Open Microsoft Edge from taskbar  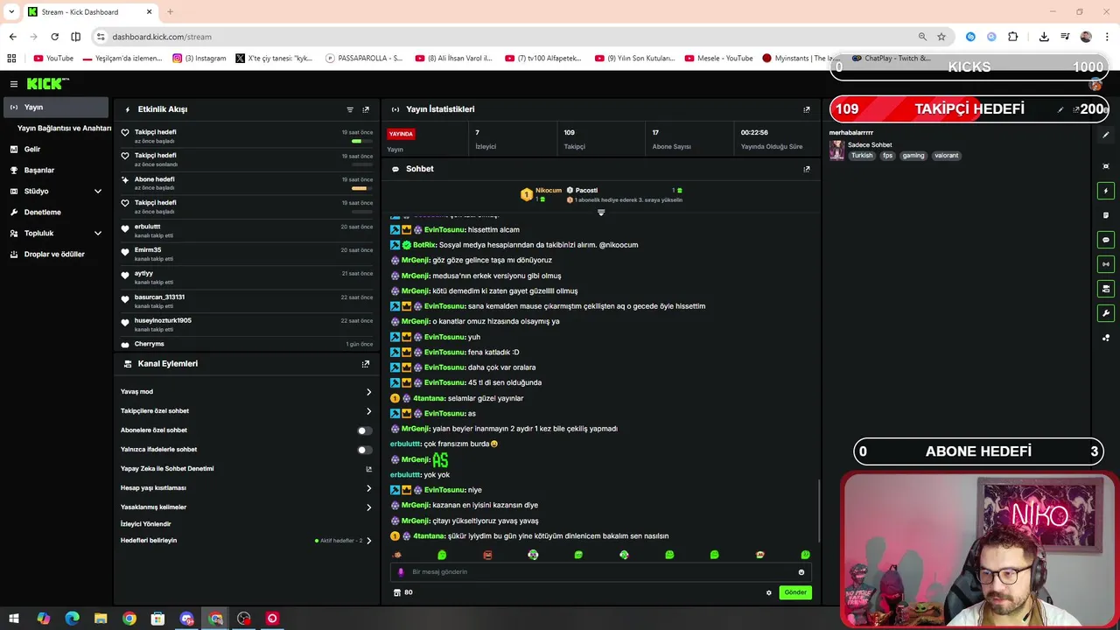(x=72, y=619)
